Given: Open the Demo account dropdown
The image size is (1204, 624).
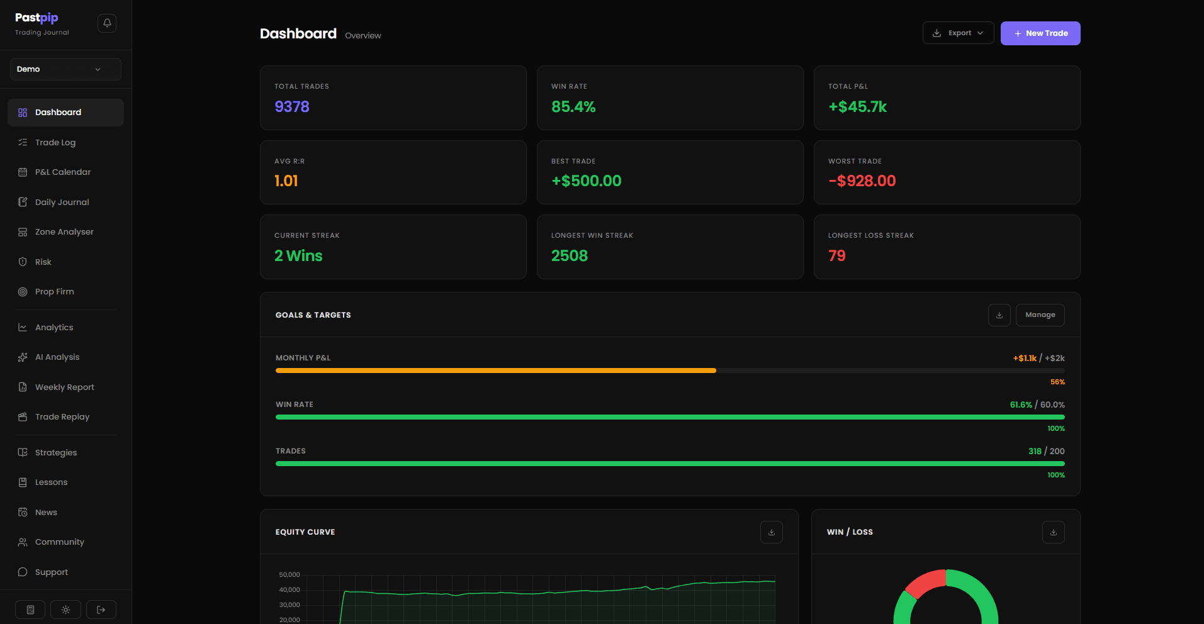Looking at the screenshot, I should click(x=65, y=69).
